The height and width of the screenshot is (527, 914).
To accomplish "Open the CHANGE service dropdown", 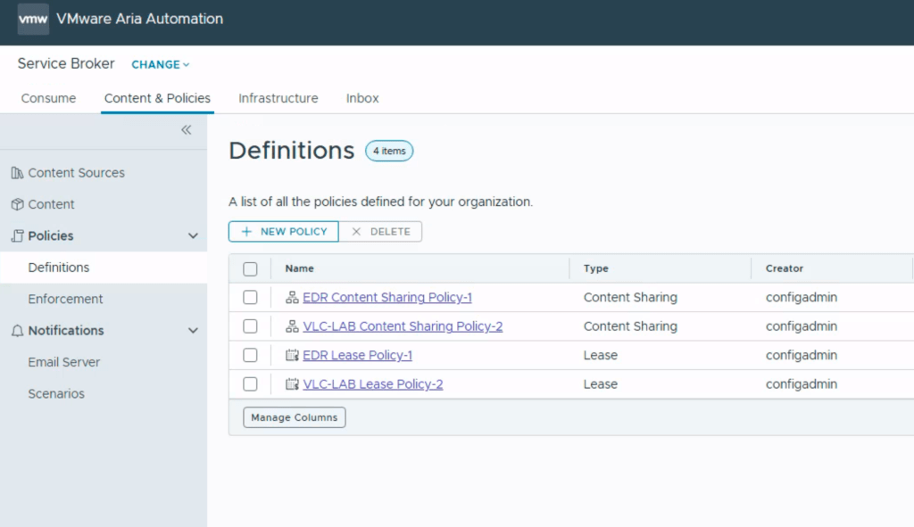I will 161,65.
